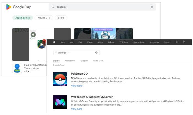Image resolution: width=193 pixels, height=115 pixels.
Task: Click the Google Play search magnifier icon
Action: pos(53,7)
